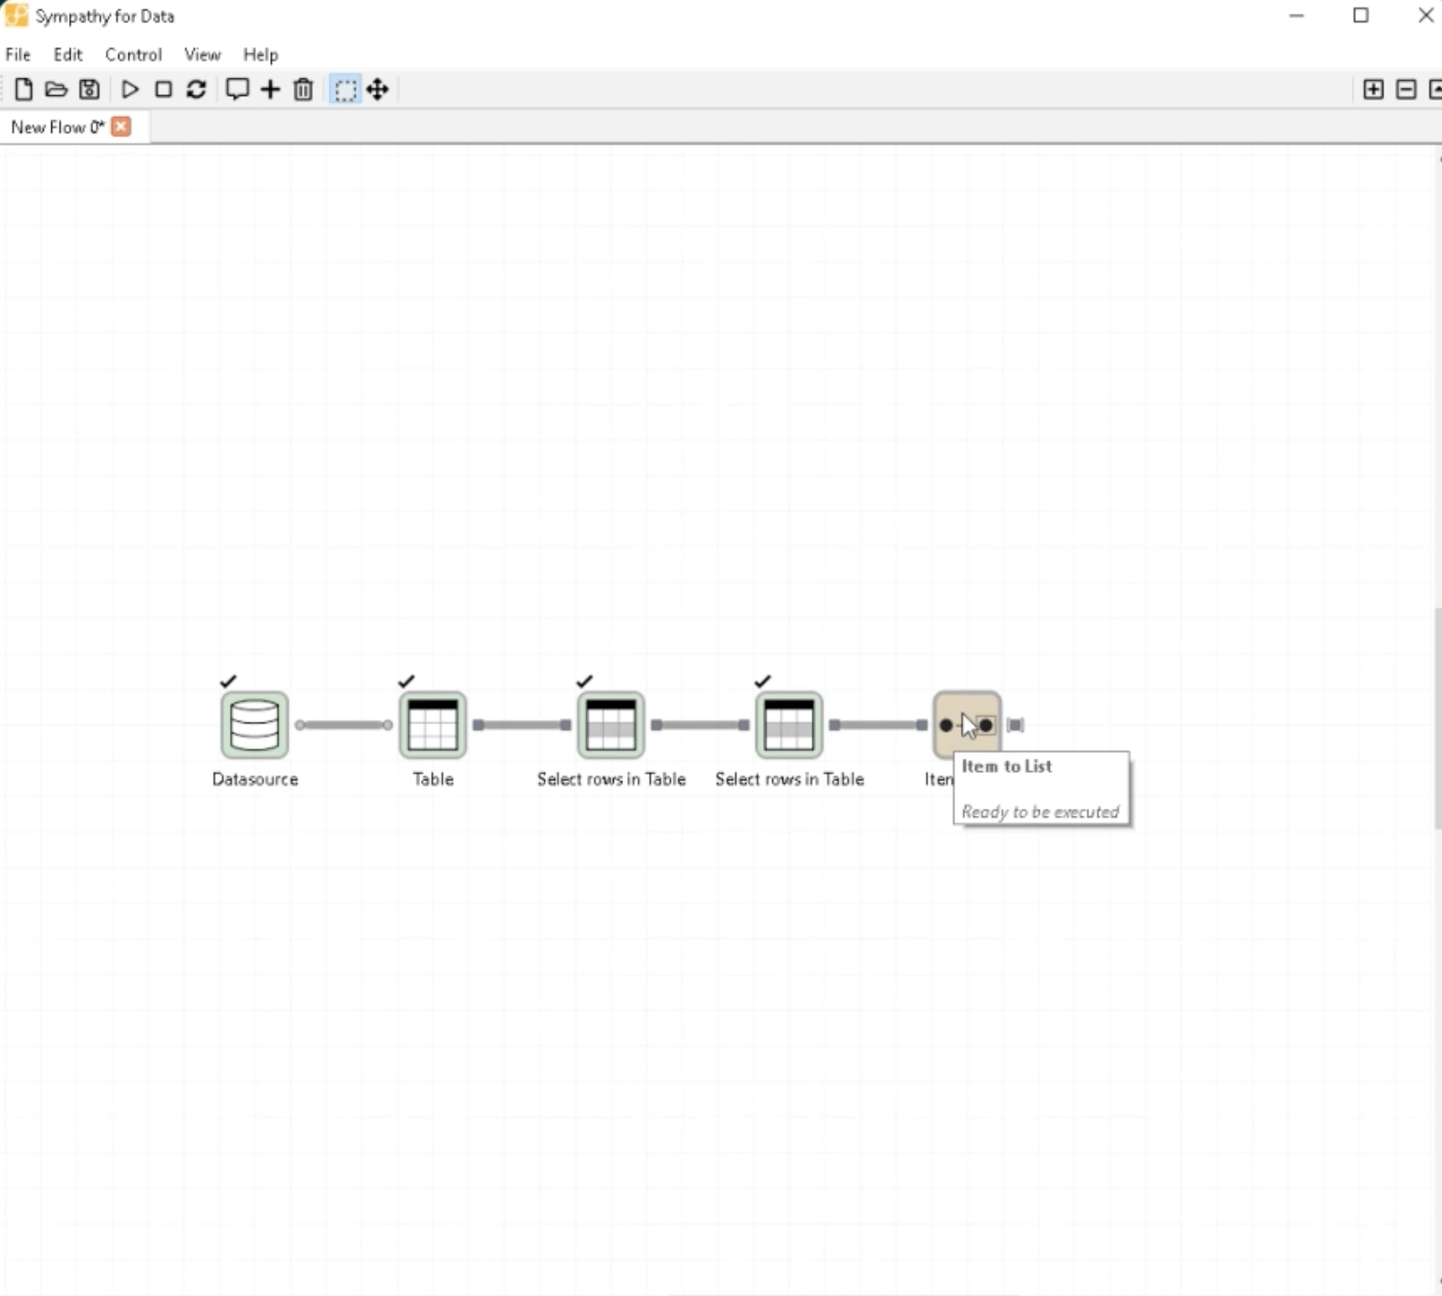Zoom out using the boxed minus icon
Viewport: 1442px width, 1296px height.
(x=1407, y=89)
